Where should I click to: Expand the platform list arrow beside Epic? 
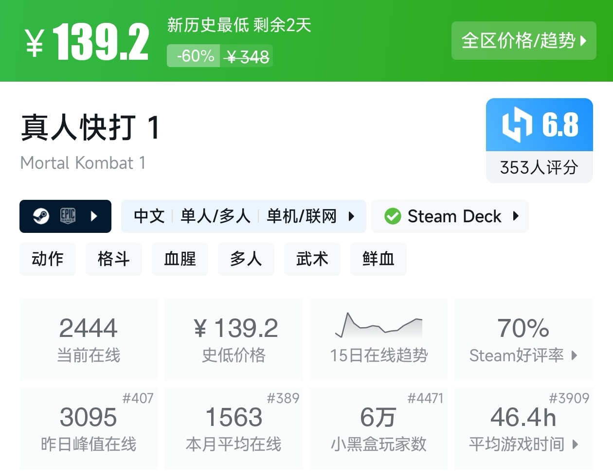94,216
